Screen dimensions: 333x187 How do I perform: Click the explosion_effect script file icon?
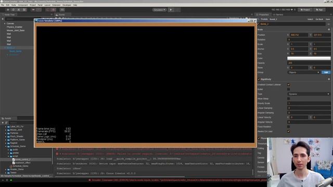tap(14, 163)
